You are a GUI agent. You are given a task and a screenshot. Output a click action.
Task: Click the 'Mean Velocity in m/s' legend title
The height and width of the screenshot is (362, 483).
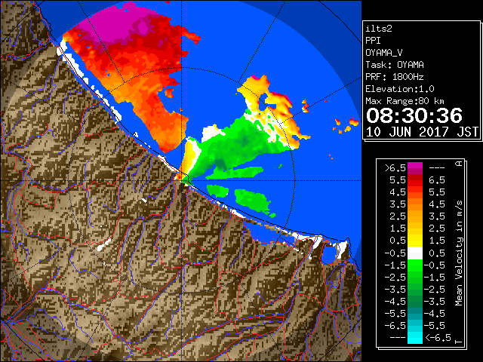pyautogui.click(x=459, y=253)
